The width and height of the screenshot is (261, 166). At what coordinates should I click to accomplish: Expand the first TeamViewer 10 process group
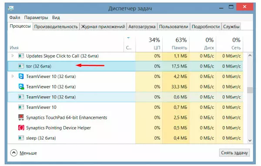13,76
